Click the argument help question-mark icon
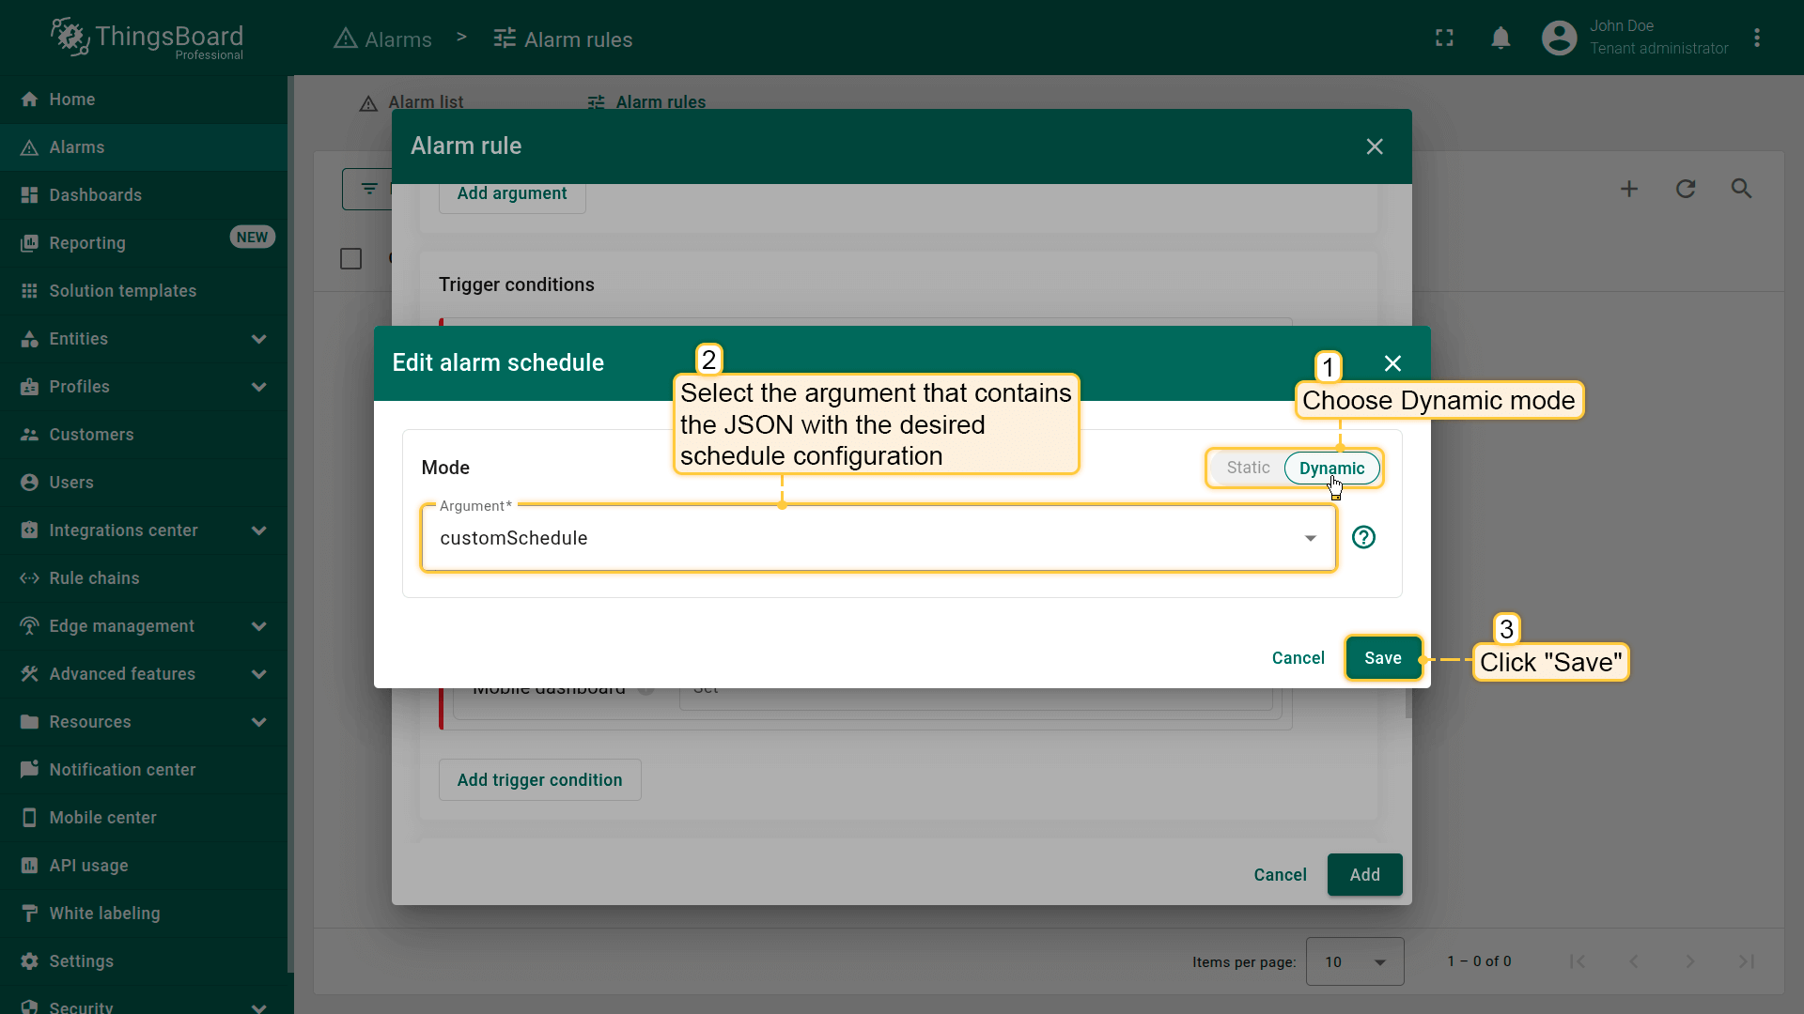This screenshot has height=1014, width=1804. pos(1363,537)
